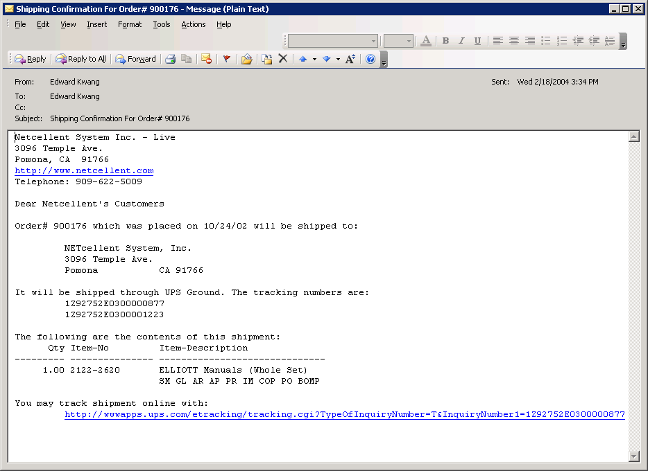Toggle Bold formatting
The width and height of the screenshot is (648, 471).
point(445,41)
